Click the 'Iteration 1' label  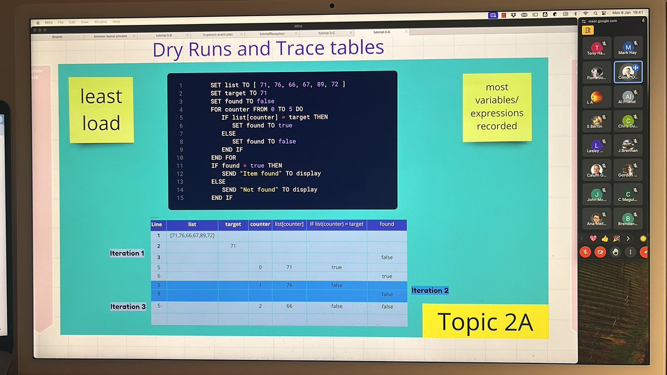pos(127,253)
